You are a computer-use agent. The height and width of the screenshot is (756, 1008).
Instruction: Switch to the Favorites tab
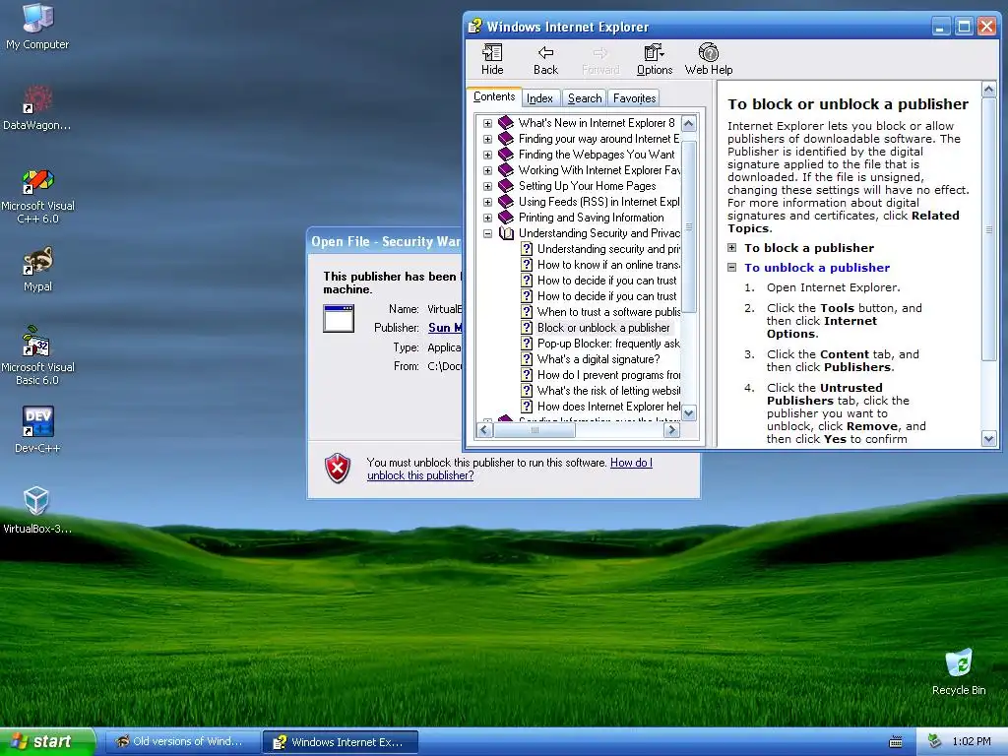click(634, 98)
